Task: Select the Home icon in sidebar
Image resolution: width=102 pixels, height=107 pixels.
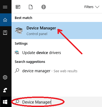Action: pos(5,20)
